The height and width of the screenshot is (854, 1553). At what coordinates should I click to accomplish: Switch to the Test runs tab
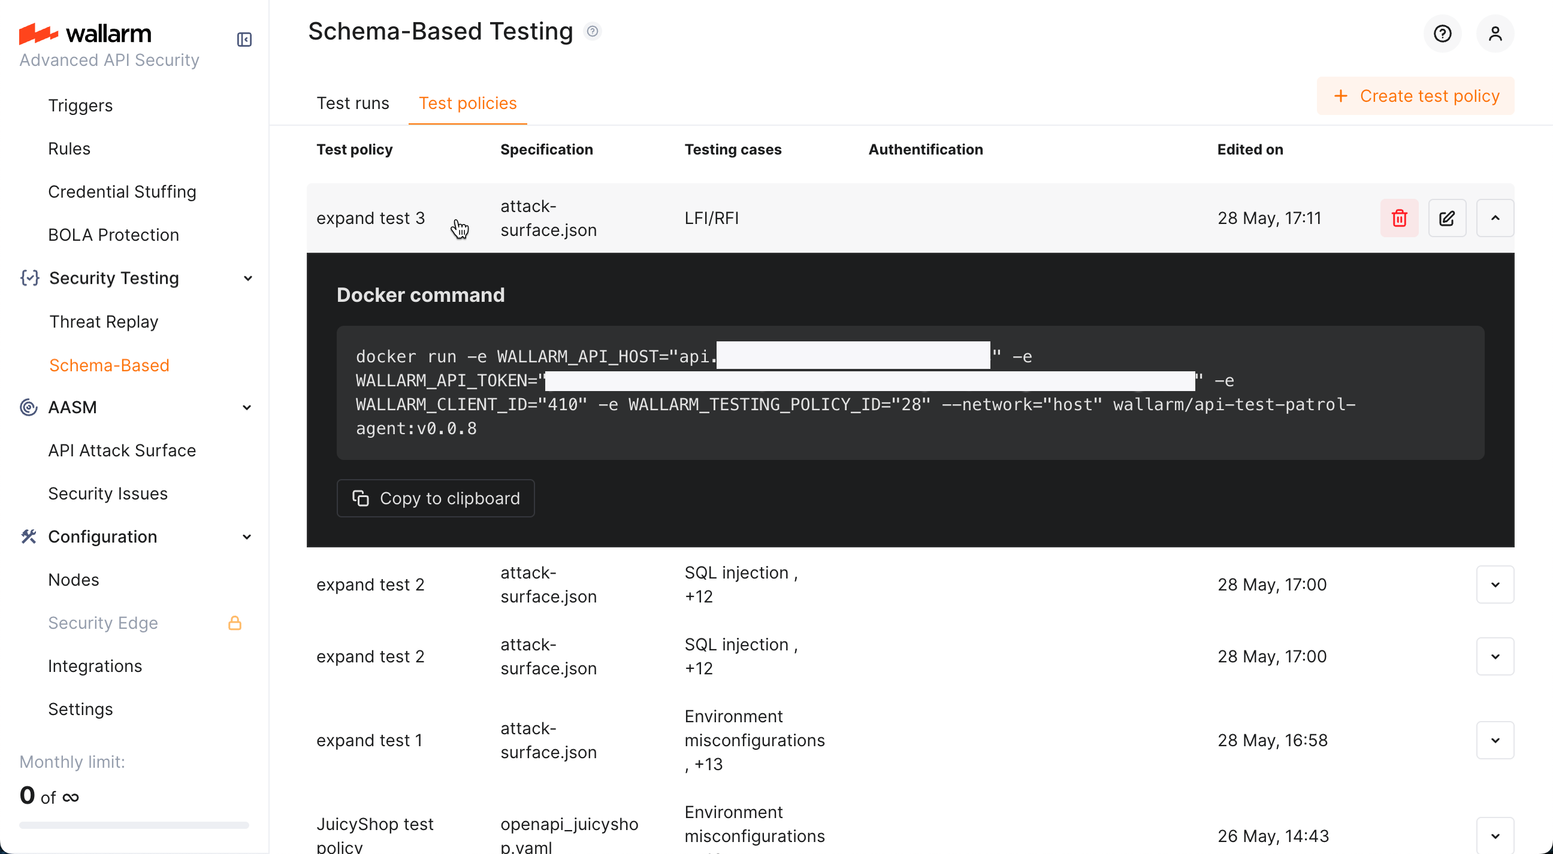pyautogui.click(x=353, y=103)
